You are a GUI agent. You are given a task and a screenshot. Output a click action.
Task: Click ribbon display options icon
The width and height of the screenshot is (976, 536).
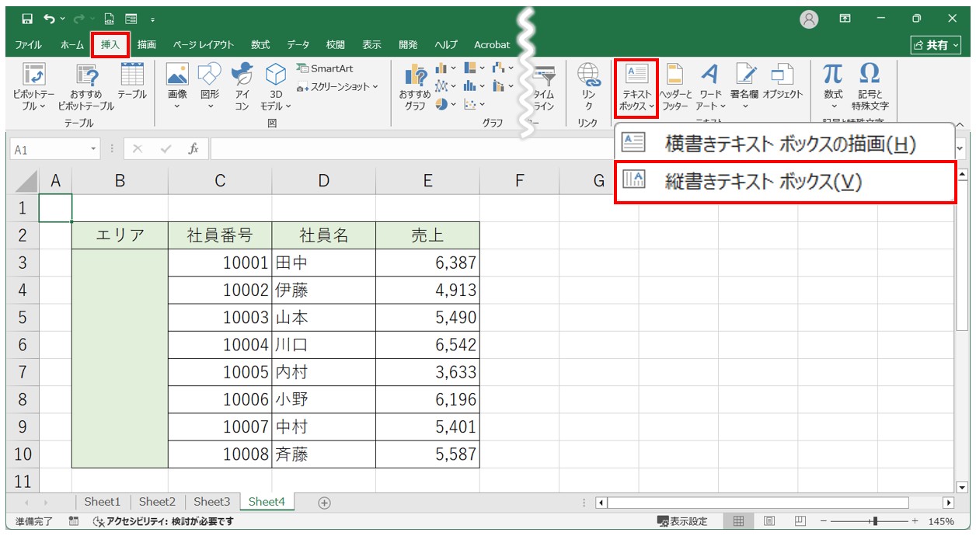pos(845,19)
